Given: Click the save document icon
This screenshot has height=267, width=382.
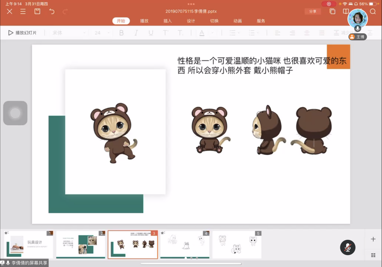Looking at the screenshot, I should click(x=37, y=11).
